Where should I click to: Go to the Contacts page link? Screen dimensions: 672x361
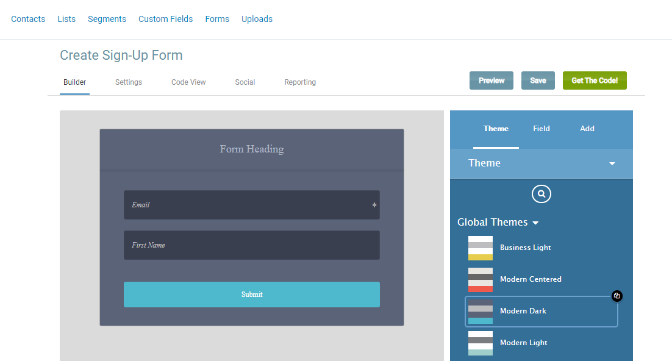(28, 19)
